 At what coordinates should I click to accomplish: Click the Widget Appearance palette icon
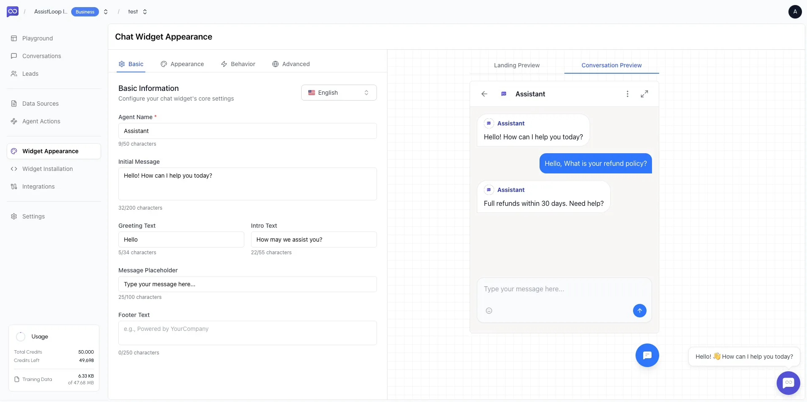click(x=14, y=151)
